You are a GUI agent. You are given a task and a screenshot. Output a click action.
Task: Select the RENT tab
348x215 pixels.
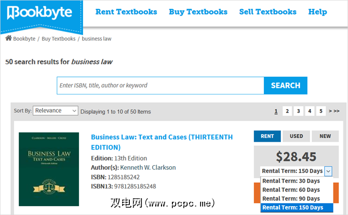tap(267, 136)
